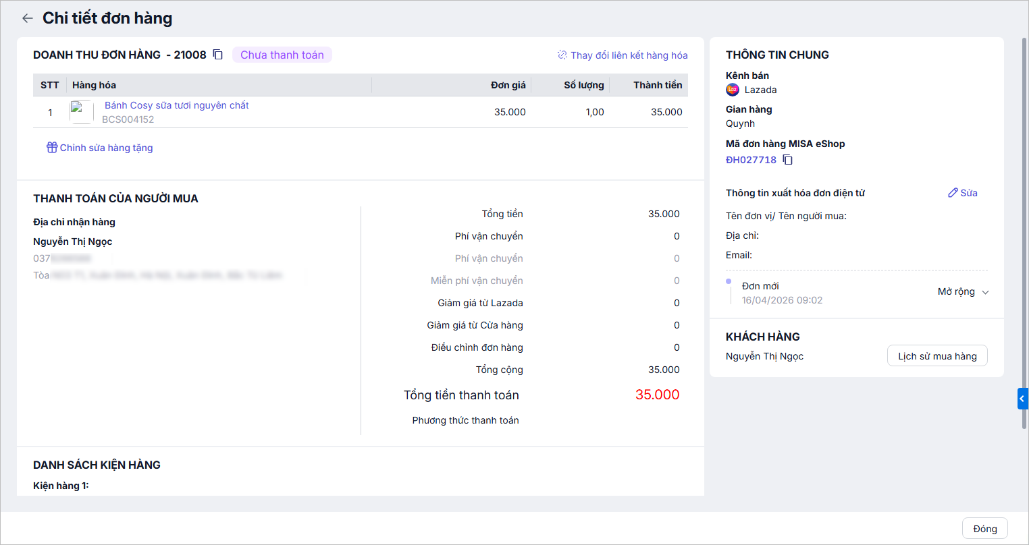Image resolution: width=1029 pixels, height=545 pixels.
Task: Open the Thay đổi liên kết hàng hóa link
Action: [629, 55]
